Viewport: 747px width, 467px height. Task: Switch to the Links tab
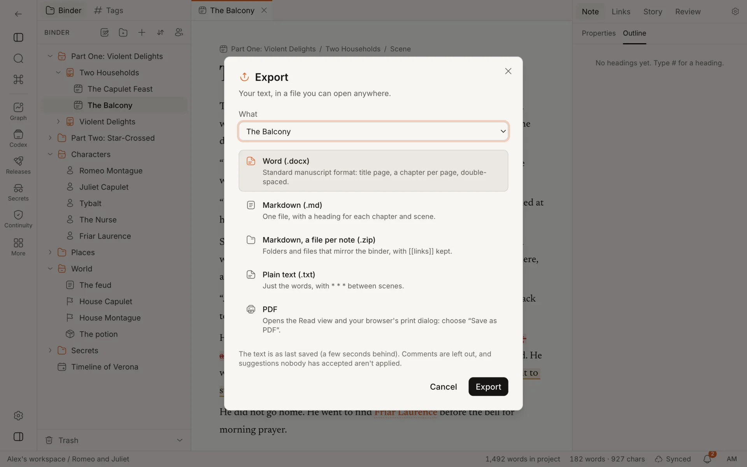[621, 12]
